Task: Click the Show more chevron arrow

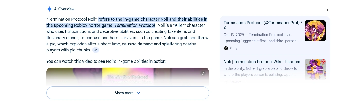Action: (x=138, y=93)
